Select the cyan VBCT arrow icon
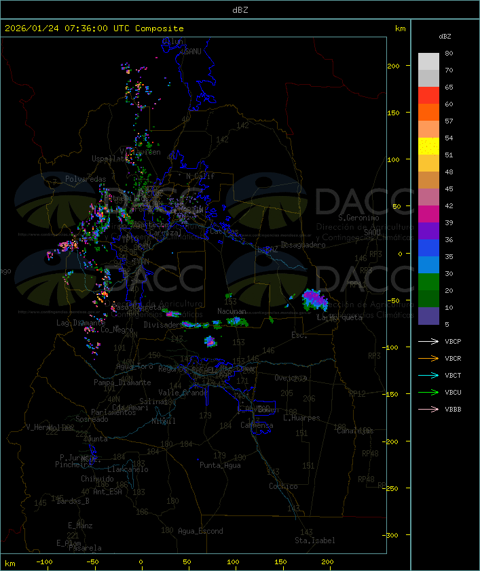480x571 pixels. (x=429, y=376)
